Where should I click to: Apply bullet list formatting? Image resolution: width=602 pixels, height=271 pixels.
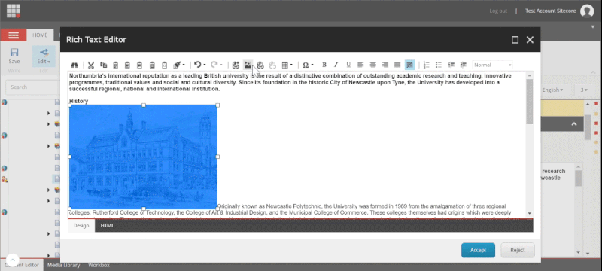click(x=439, y=65)
